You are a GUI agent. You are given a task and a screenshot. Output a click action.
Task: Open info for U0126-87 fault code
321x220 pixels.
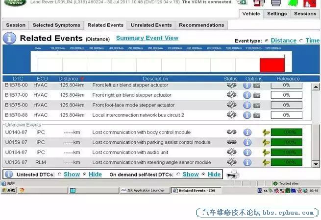247,162
